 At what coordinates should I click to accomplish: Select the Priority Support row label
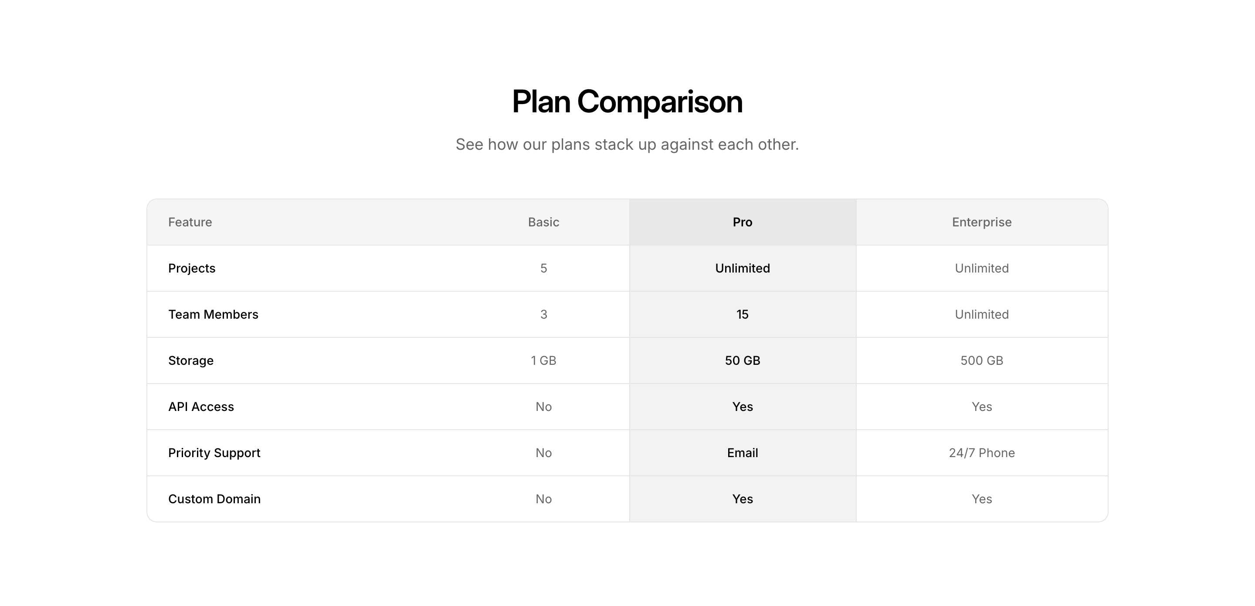point(214,453)
